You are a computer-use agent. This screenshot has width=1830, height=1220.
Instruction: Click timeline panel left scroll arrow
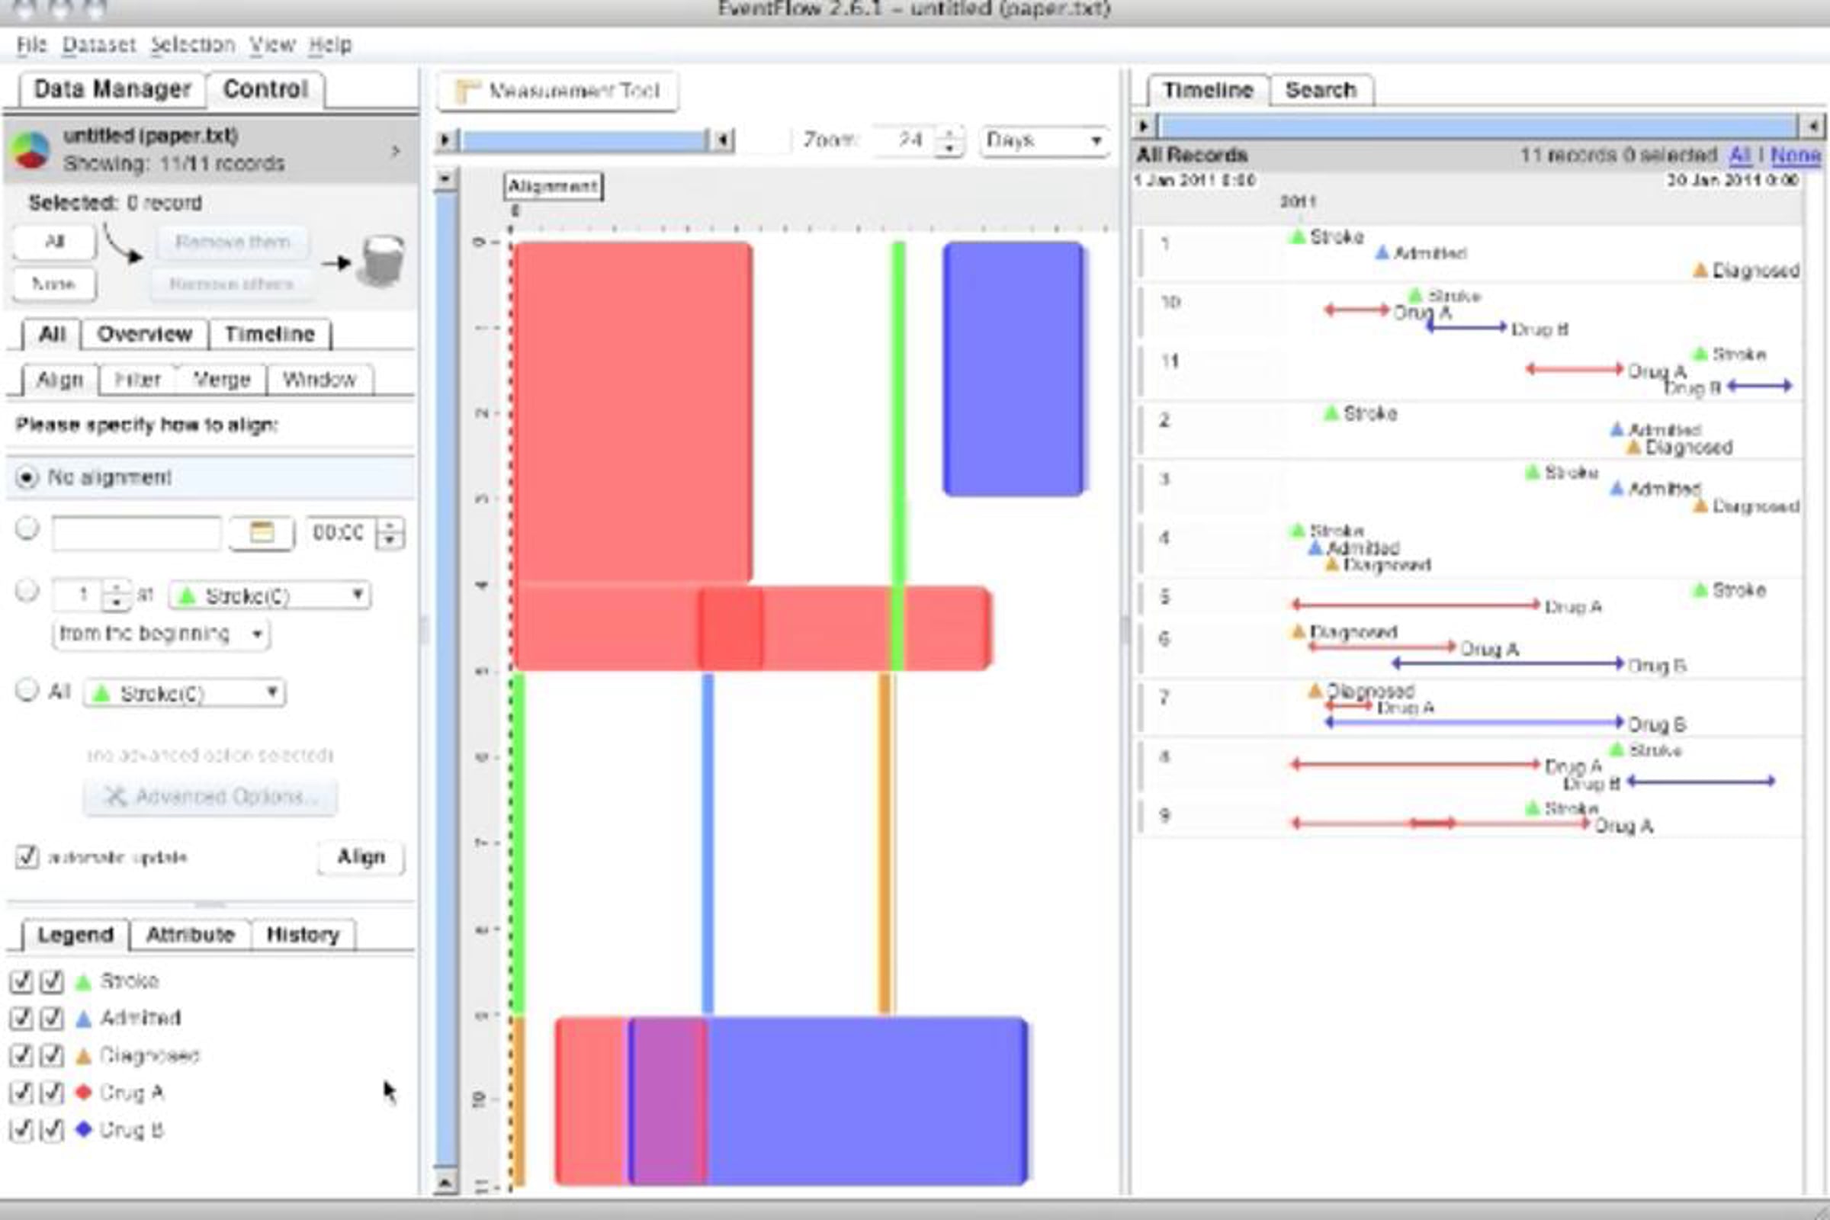tap(1144, 126)
